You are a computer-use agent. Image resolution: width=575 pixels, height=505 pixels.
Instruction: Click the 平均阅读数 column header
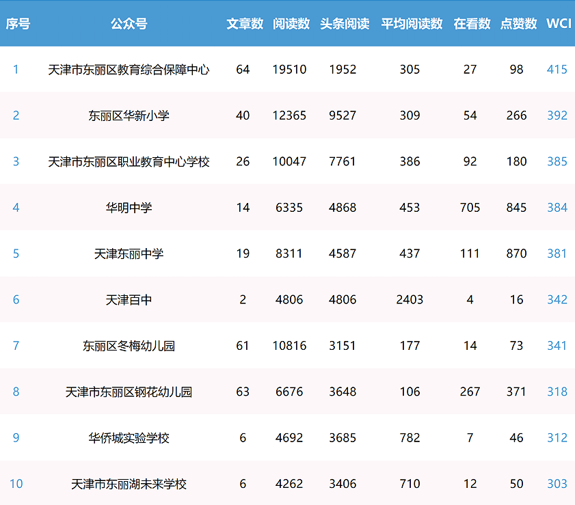[x=412, y=24]
